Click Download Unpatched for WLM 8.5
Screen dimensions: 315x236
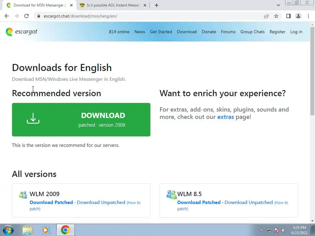(x=249, y=202)
